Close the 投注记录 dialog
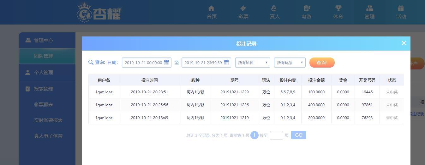This screenshot has width=425, height=165. [404, 43]
